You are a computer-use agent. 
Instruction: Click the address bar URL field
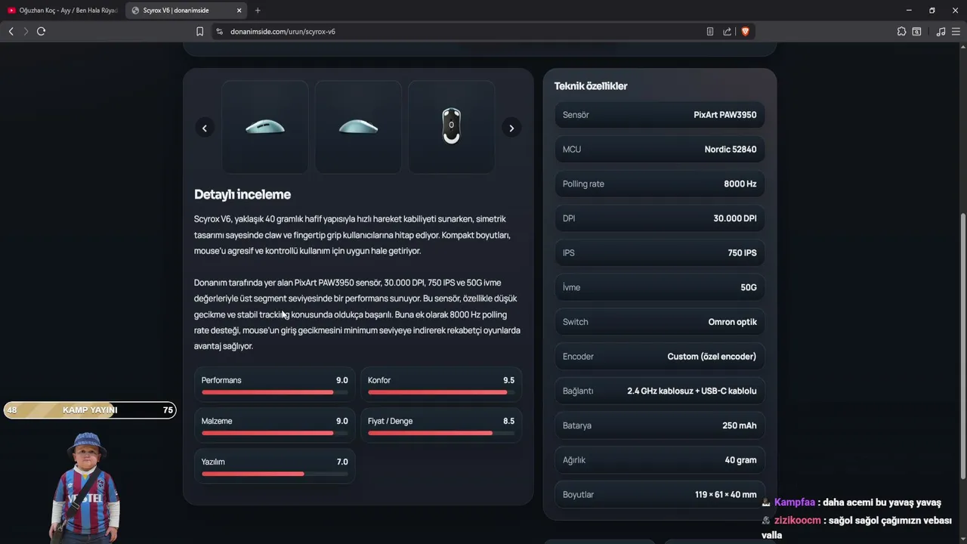[461, 32]
